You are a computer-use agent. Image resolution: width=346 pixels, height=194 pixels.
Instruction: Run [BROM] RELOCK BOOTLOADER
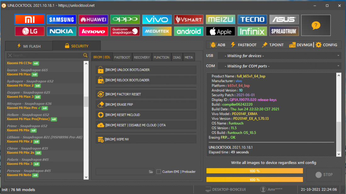point(146,80)
